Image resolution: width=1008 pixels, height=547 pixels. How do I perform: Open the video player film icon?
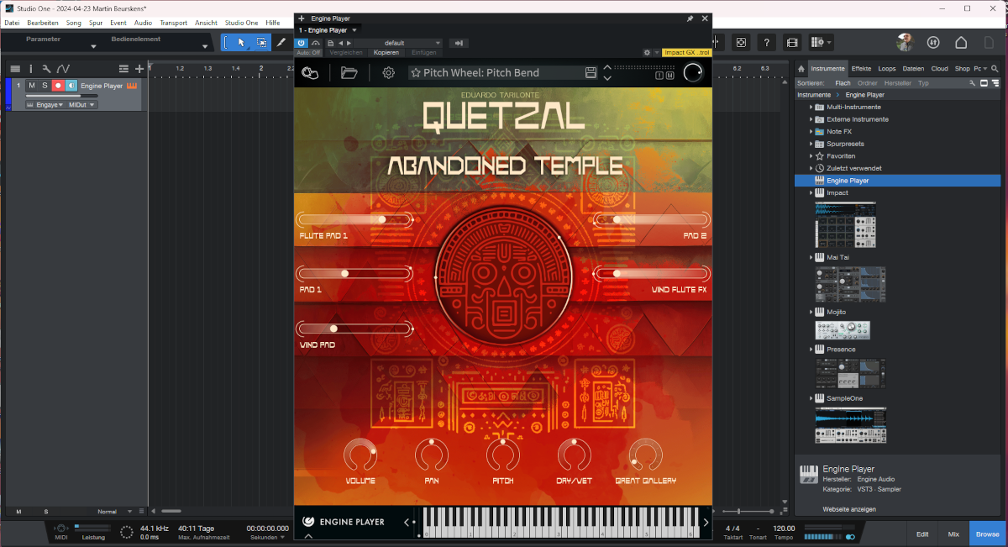click(792, 42)
